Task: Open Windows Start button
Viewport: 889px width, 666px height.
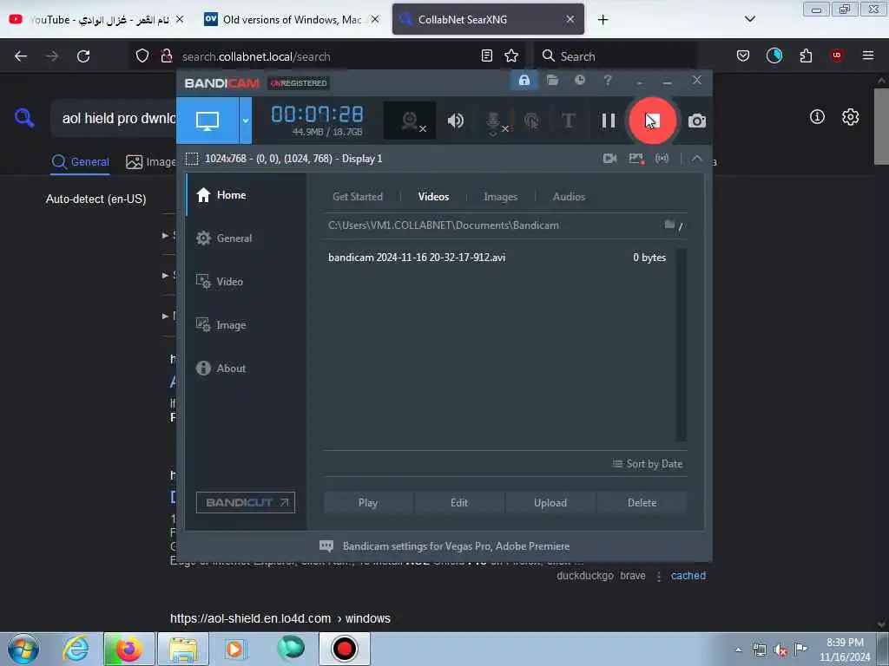Action: pyautogui.click(x=23, y=649)
